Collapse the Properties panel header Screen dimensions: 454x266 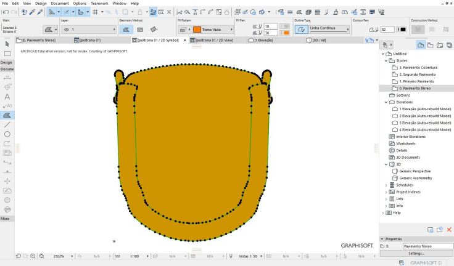click(x=416, y=239)
